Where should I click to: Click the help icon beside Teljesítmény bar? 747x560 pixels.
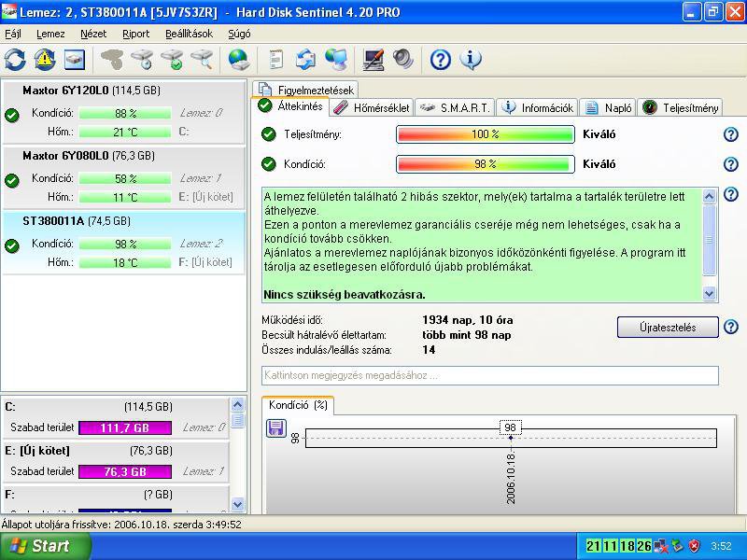[731, 134]
